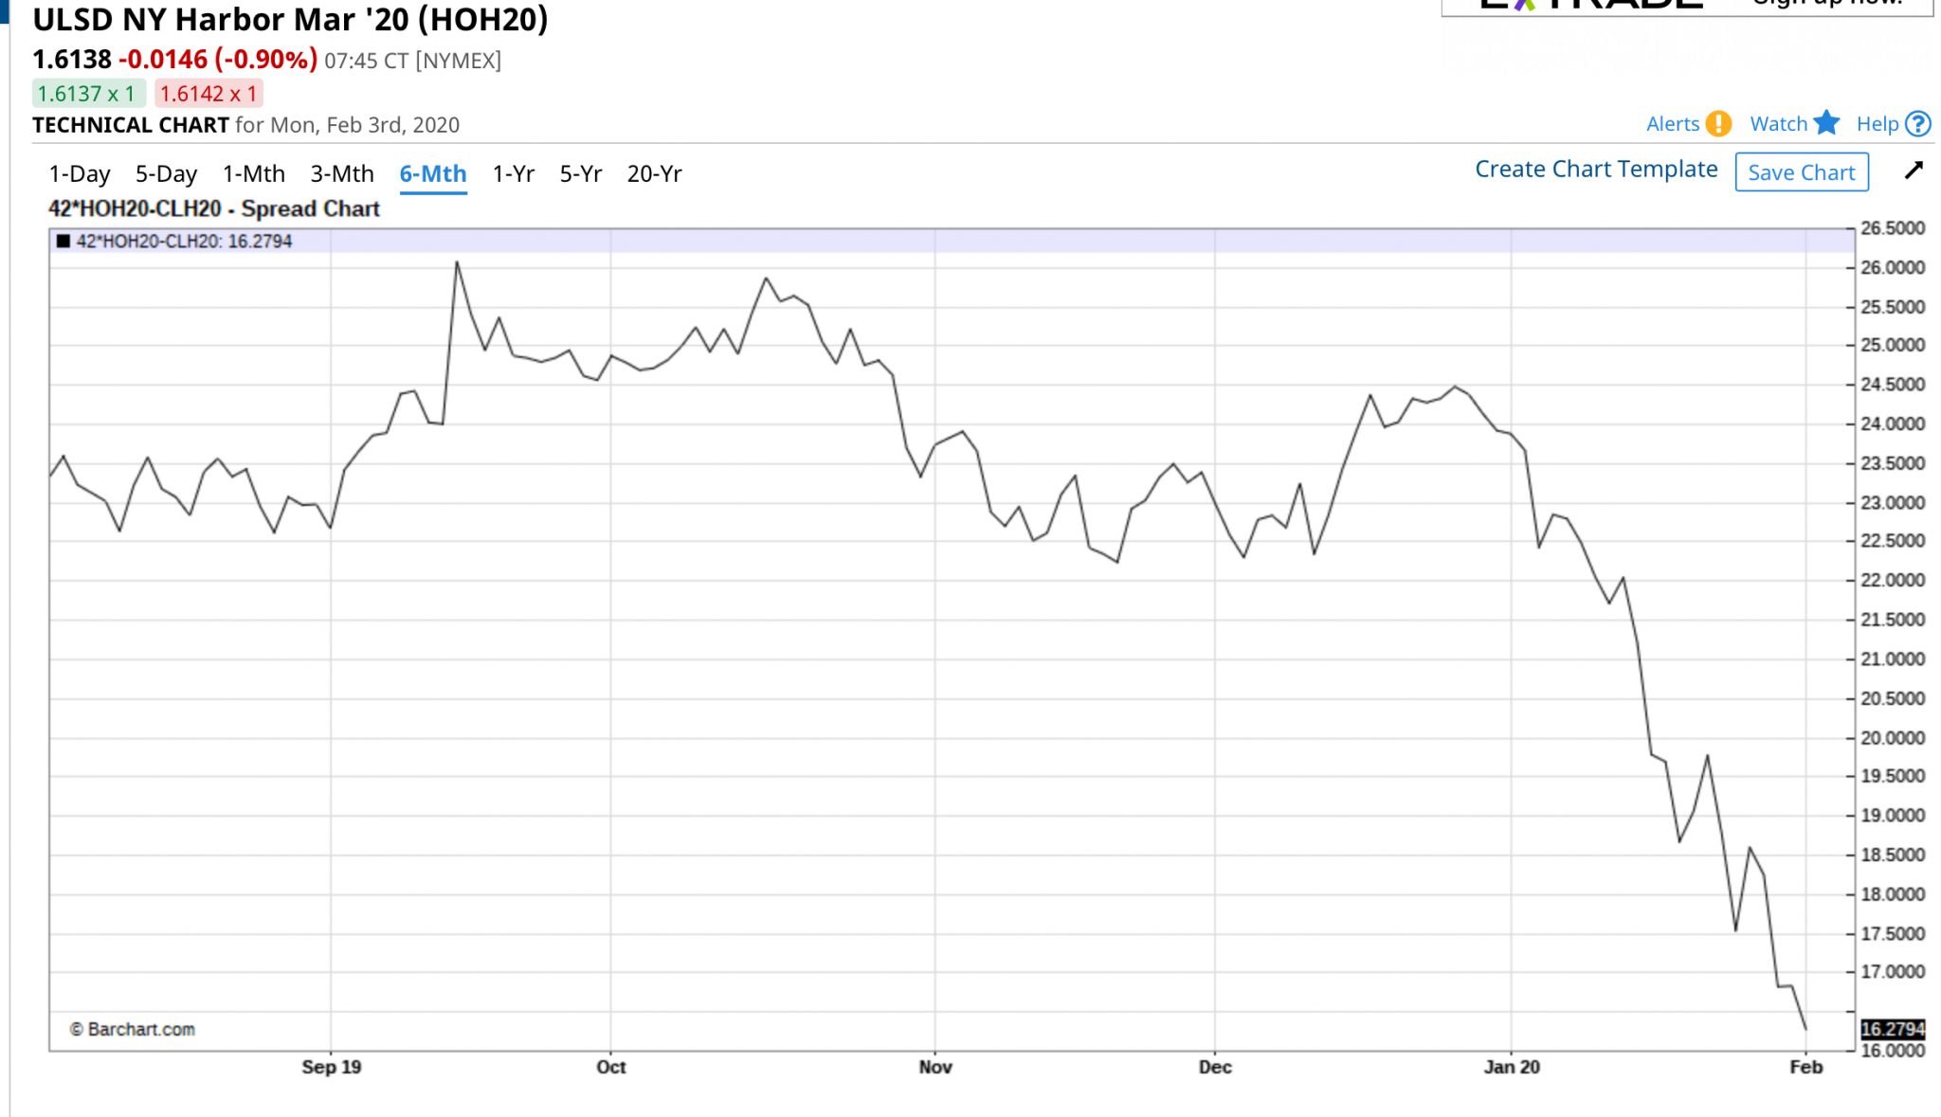The image size is (1941, 1117).
Task: Click the Save Chart button
Action: tap(1801, 172)
